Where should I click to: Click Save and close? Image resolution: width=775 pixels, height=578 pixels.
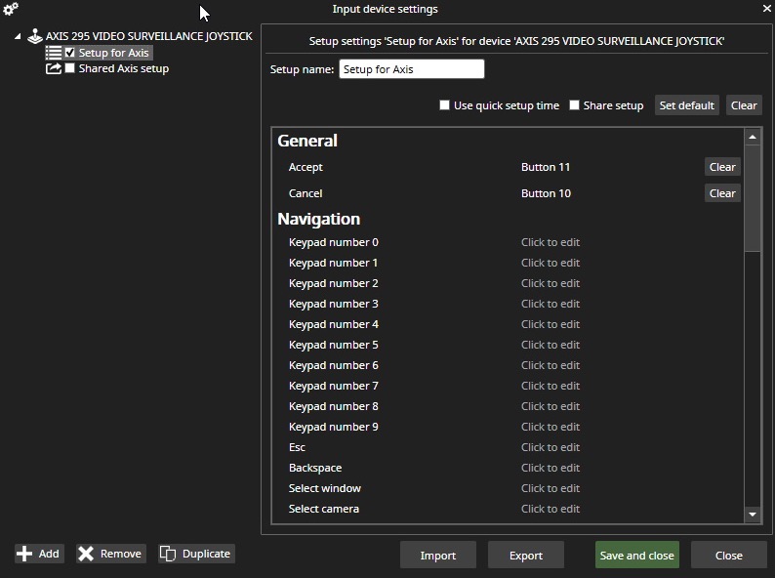[636, 556]
